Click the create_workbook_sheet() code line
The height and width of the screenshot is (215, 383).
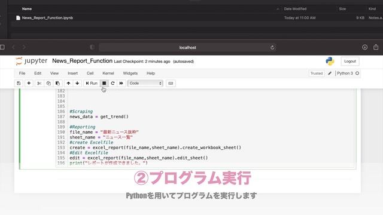(x=156, y=148)
